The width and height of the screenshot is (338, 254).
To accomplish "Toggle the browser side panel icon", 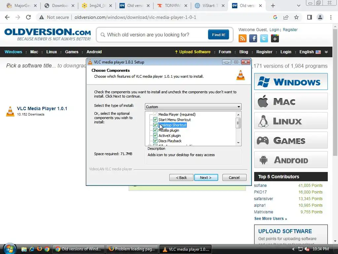I will click(310, 17).
